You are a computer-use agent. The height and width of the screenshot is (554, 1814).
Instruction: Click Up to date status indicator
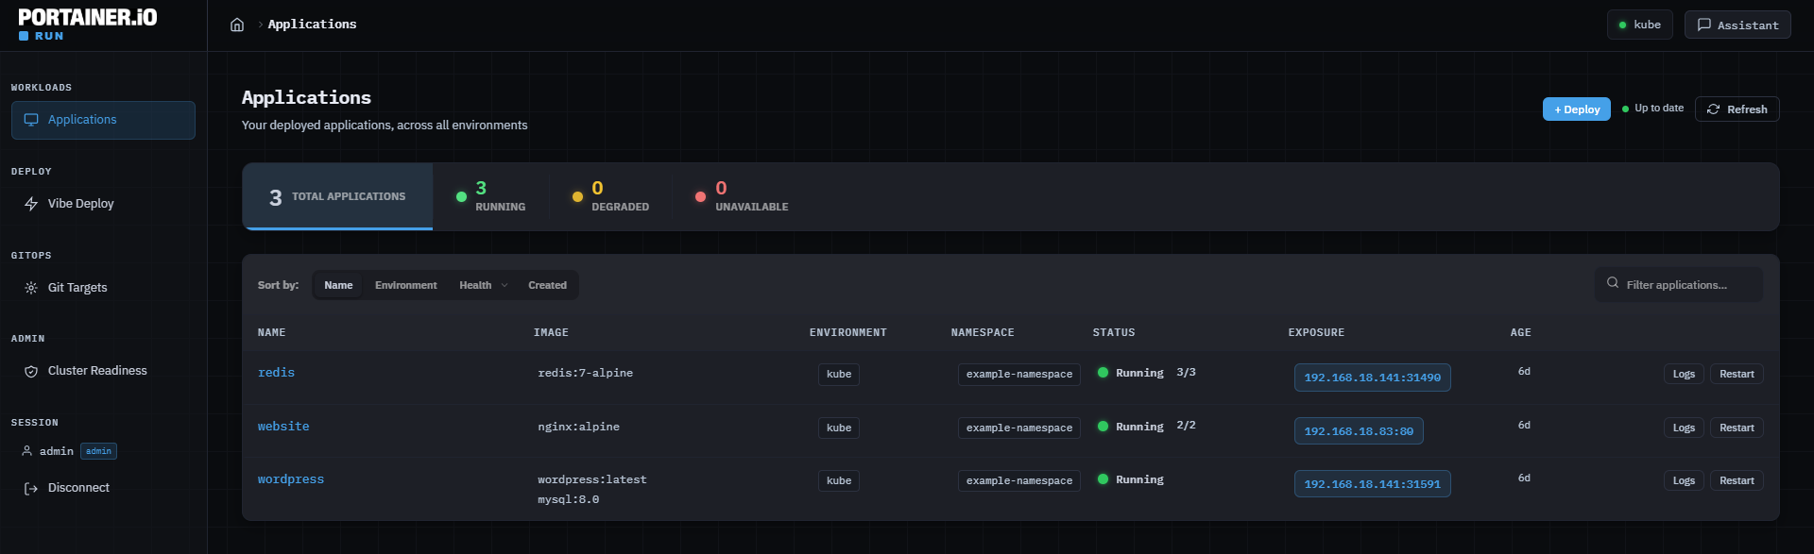coord(1652,109)
